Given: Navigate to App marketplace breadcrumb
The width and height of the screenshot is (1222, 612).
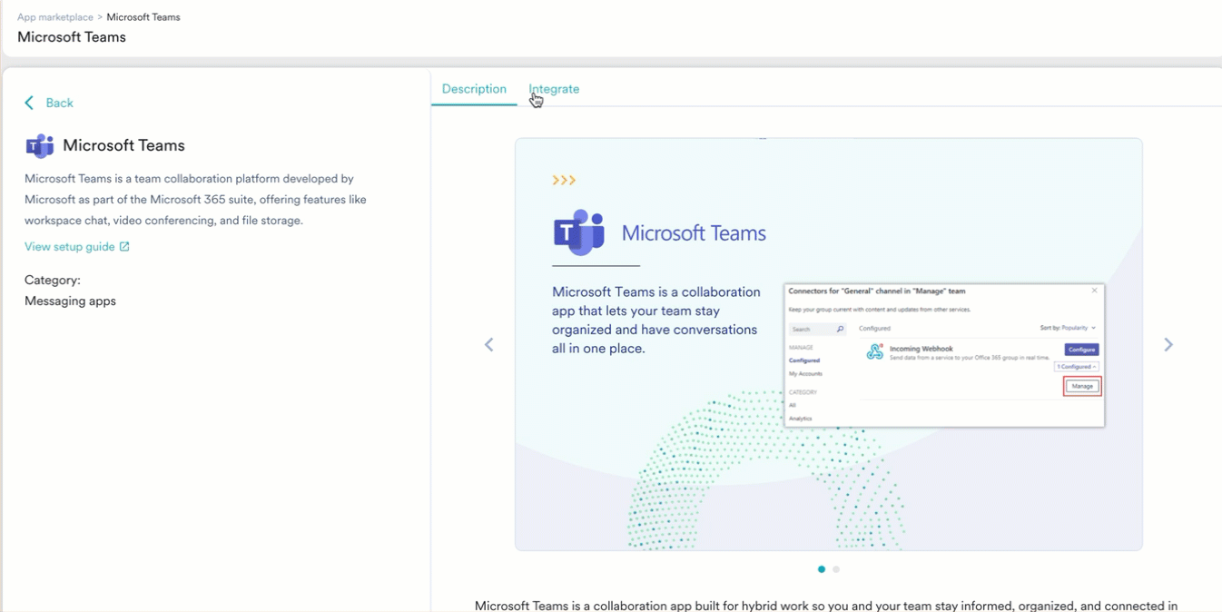Looking at the screenshot, I should coord(55,17).
